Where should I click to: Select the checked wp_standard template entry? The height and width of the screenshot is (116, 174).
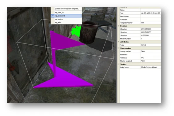[66, 16]
